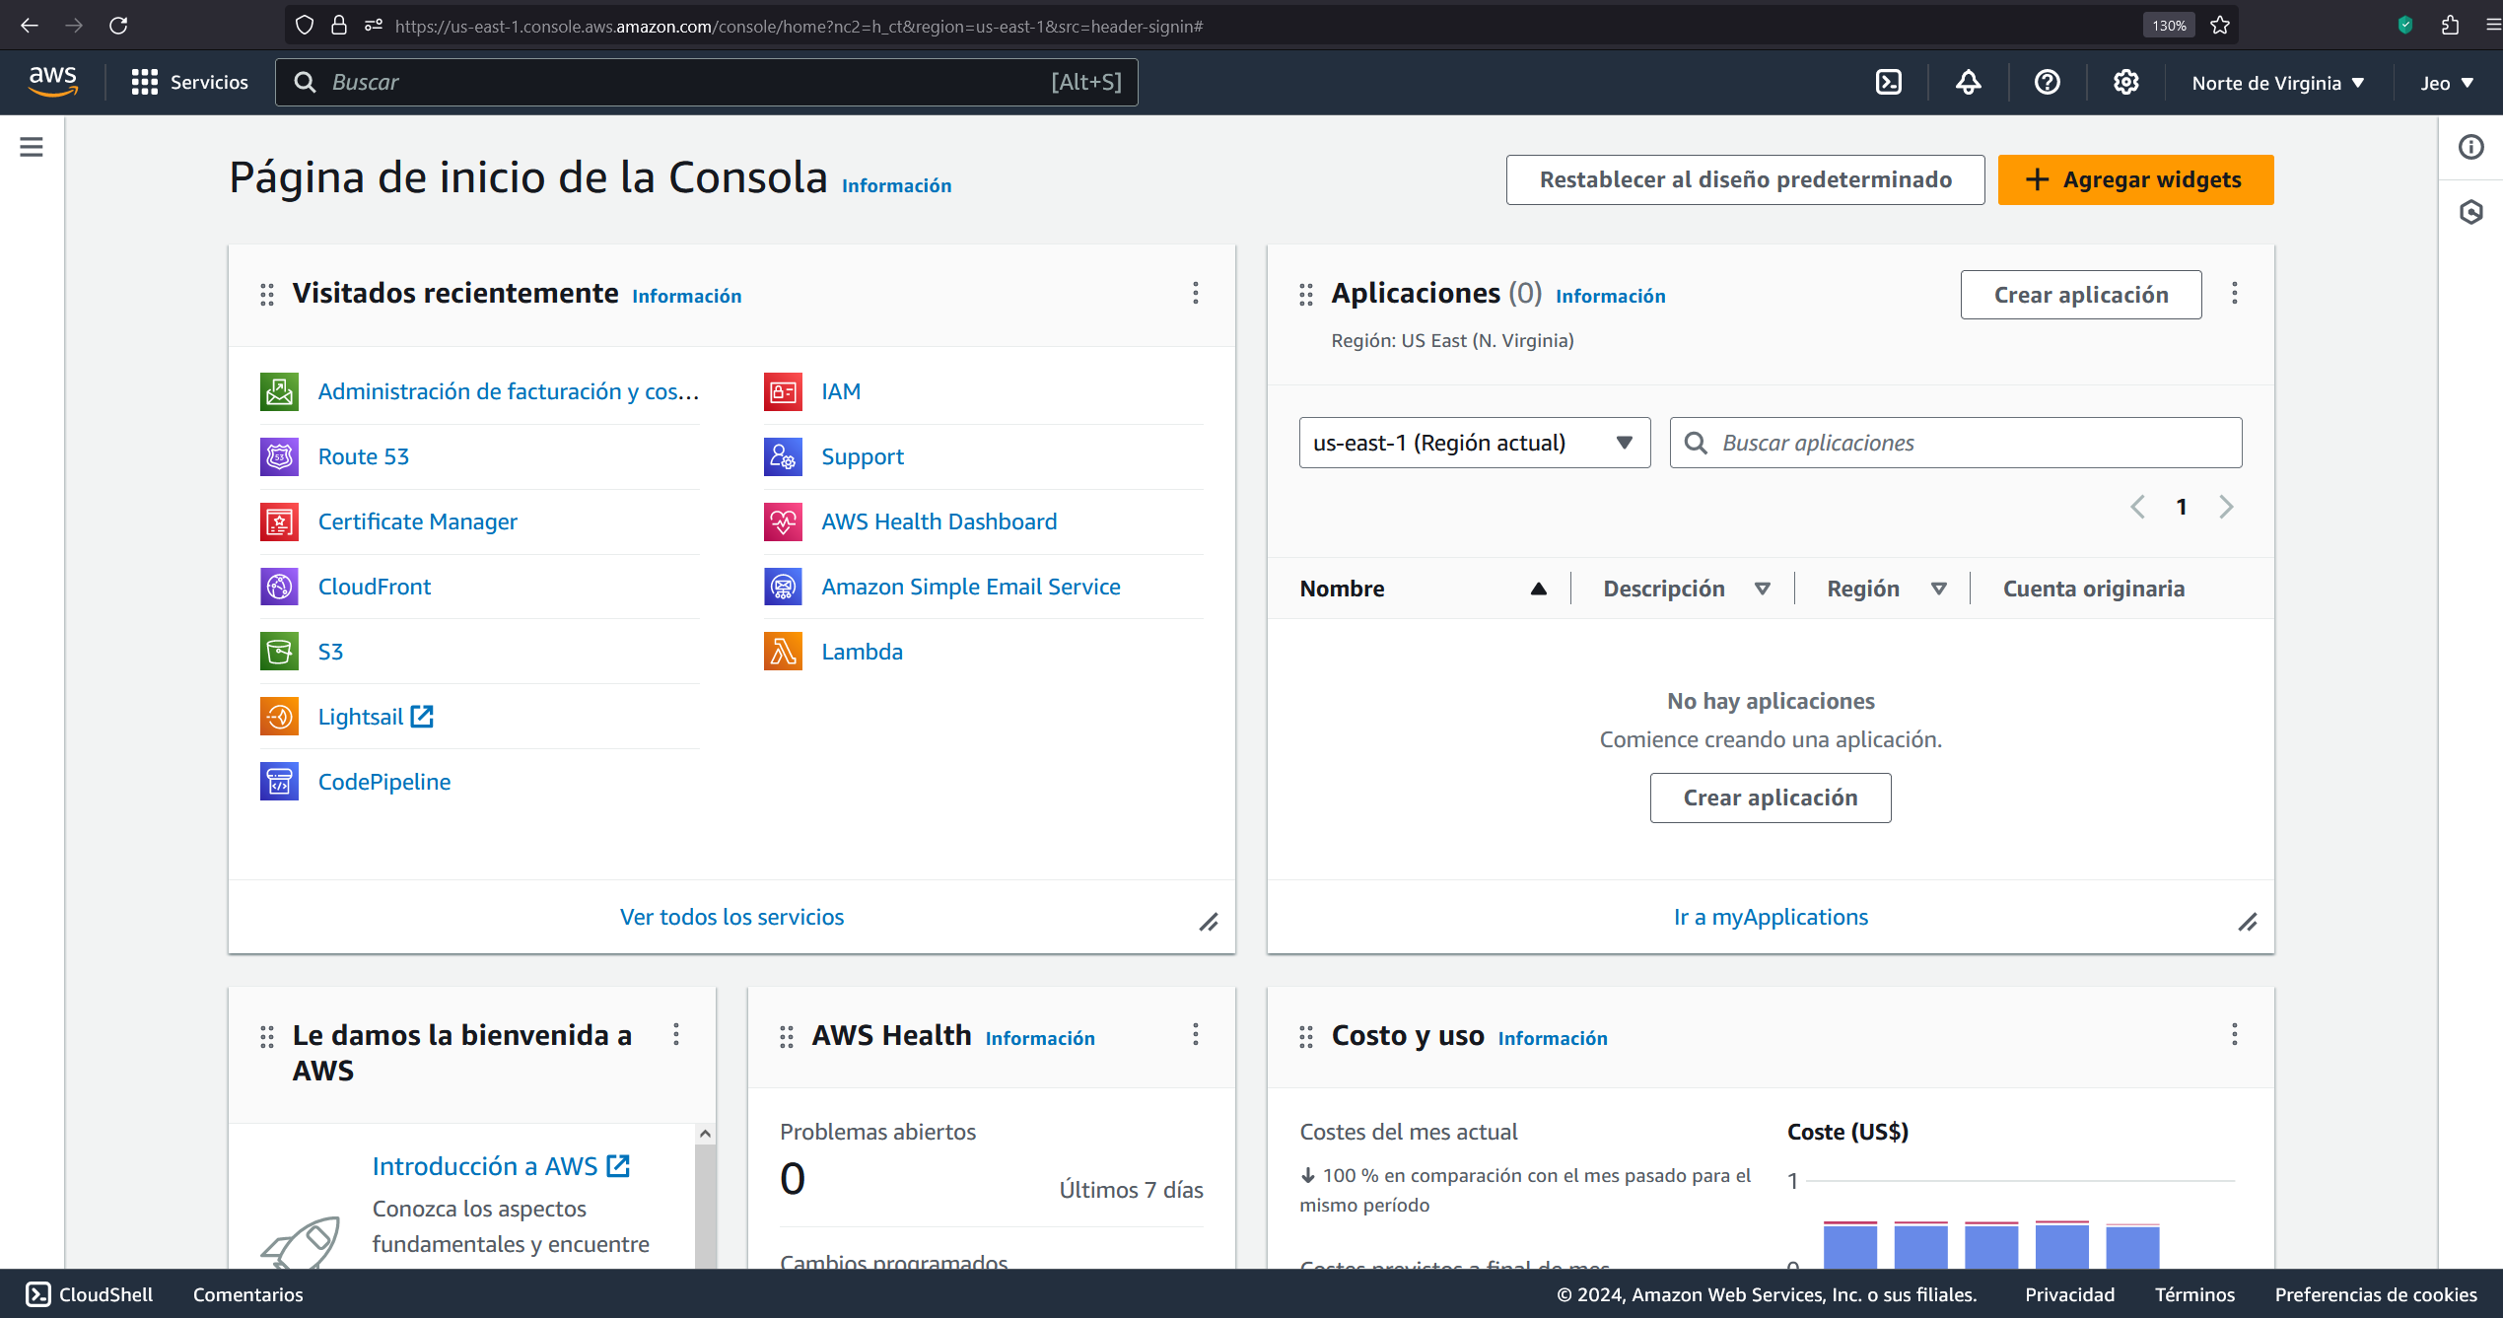Click the Route 53 service icon
Image resolution: width=2503 pixels, height=1318 pixels.
(279, 456)
